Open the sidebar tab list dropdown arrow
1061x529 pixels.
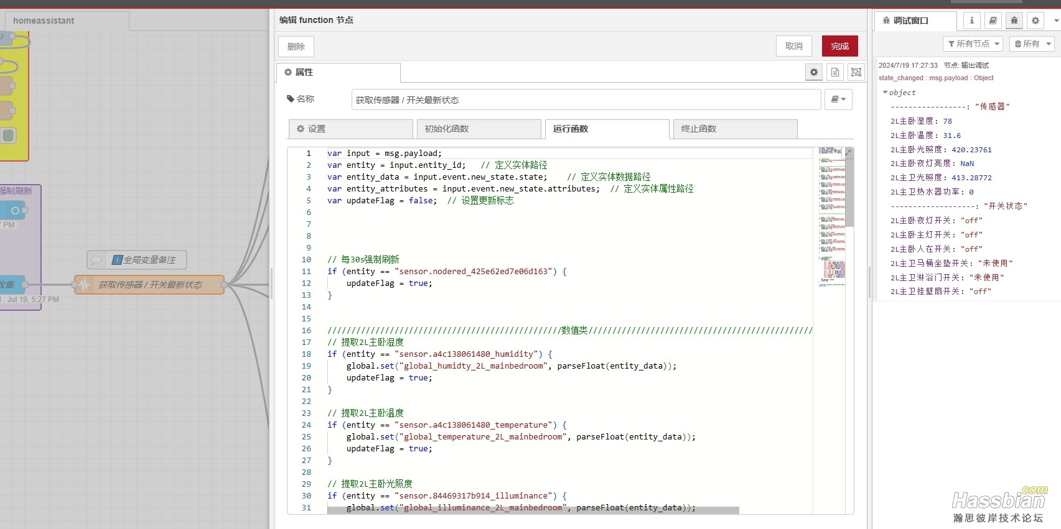[x=1055, y=21]
